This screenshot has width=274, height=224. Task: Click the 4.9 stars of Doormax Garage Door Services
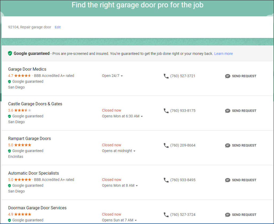[23, 214]
